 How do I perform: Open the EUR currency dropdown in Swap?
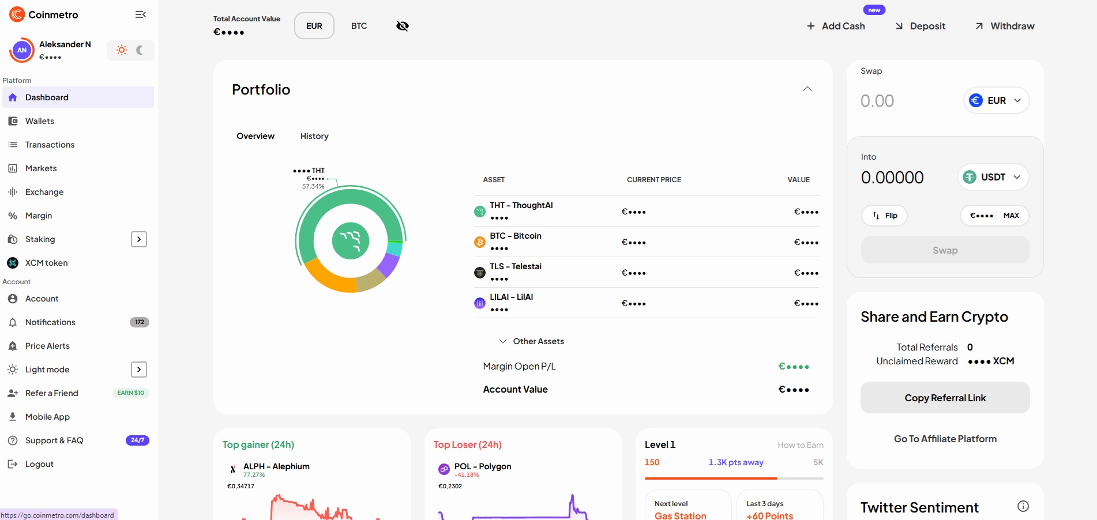(996, 100)
